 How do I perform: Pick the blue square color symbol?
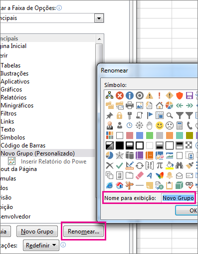(140, 135)
